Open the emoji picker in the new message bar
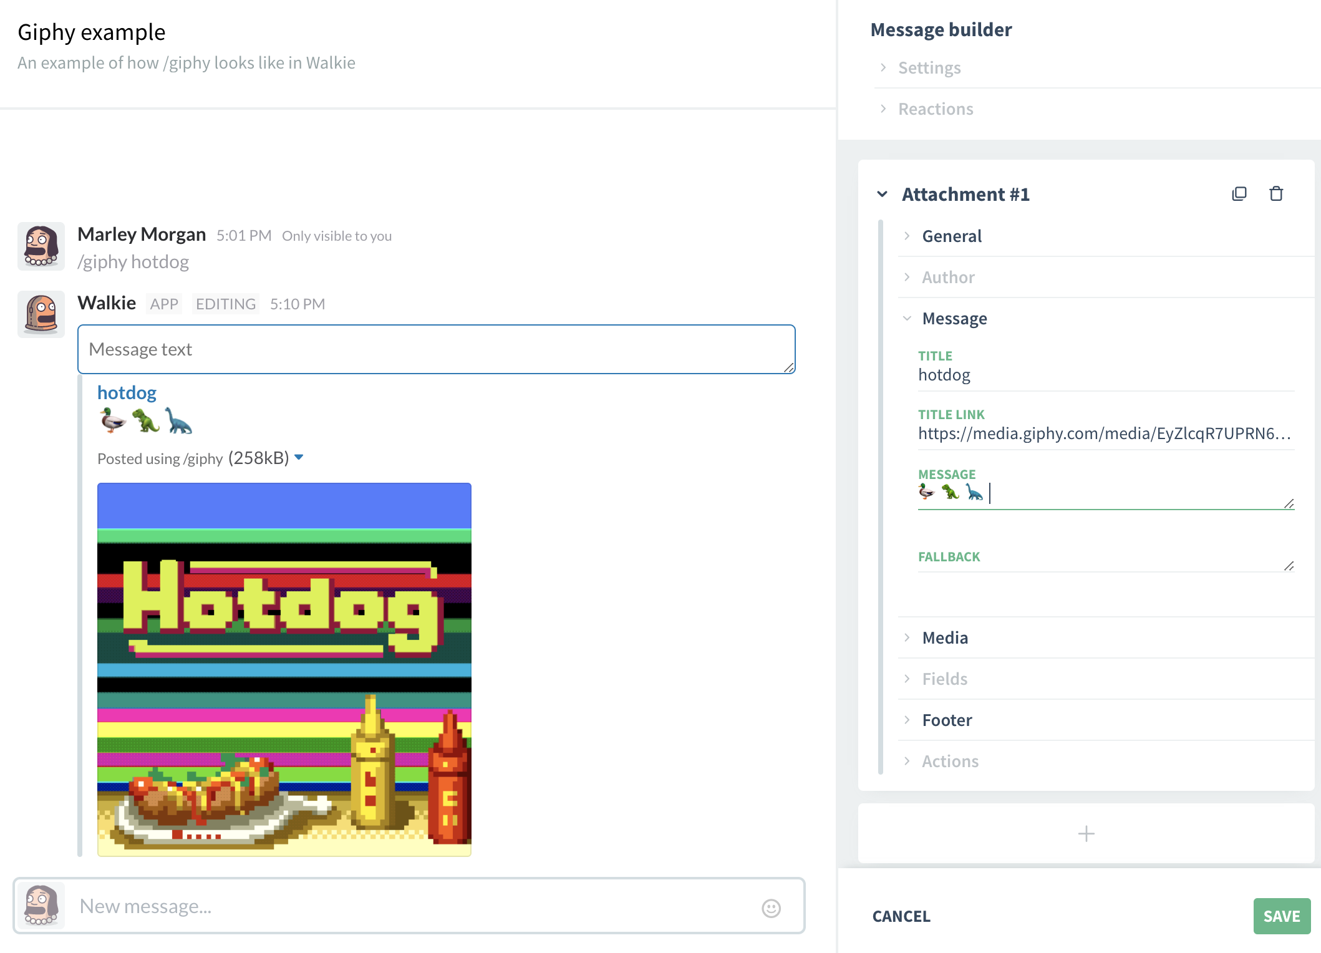 tap(771, 908)
